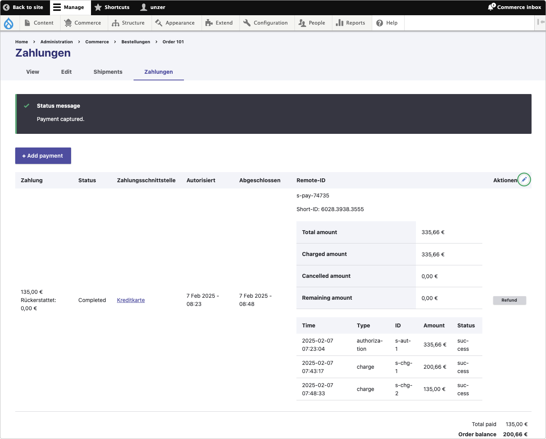Click the unzer user tab
Image resolution: width=546 pixels, height=439 pixels.
click(153, 7)
